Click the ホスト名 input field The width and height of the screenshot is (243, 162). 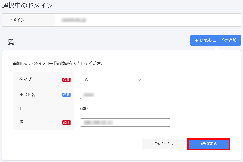(x=125, y=95)
